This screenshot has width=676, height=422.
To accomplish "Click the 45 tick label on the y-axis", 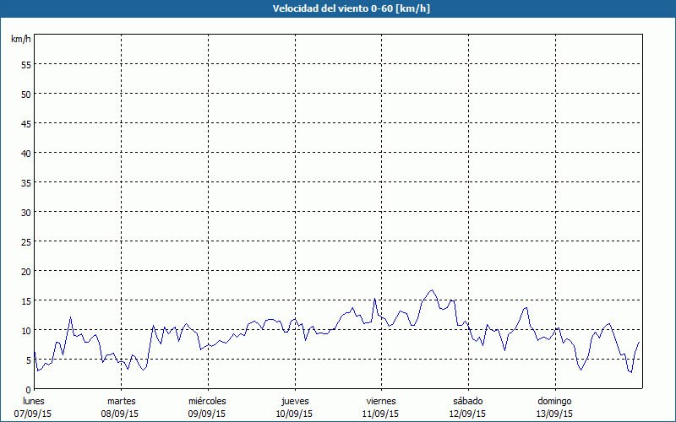I will (x=25, y=123).
